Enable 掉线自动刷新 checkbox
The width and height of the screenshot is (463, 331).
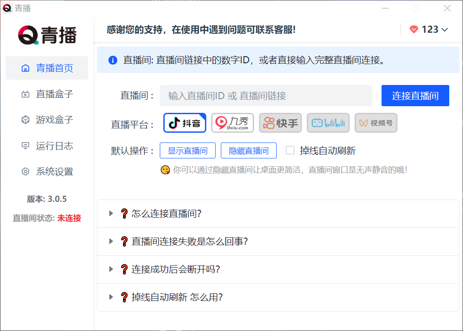290,150
